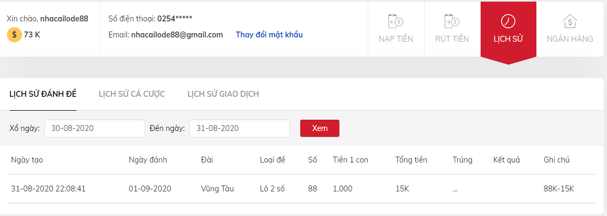Screen dimensions: 607x216
Task: Focus the Xổ ngày date field
Action: tap(95, 128)
